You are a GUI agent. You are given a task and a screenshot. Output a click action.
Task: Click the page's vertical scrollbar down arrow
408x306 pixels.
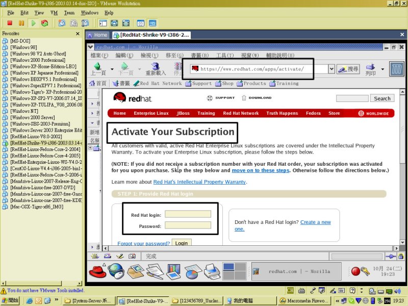coord(402,242)
